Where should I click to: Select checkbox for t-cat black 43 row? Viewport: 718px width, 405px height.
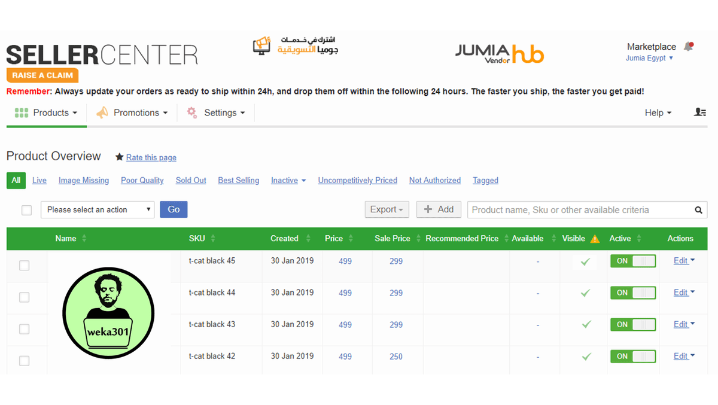24,329
